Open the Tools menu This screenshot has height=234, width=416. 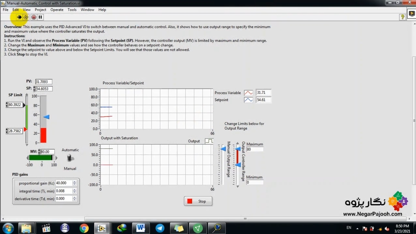[72, 10]
